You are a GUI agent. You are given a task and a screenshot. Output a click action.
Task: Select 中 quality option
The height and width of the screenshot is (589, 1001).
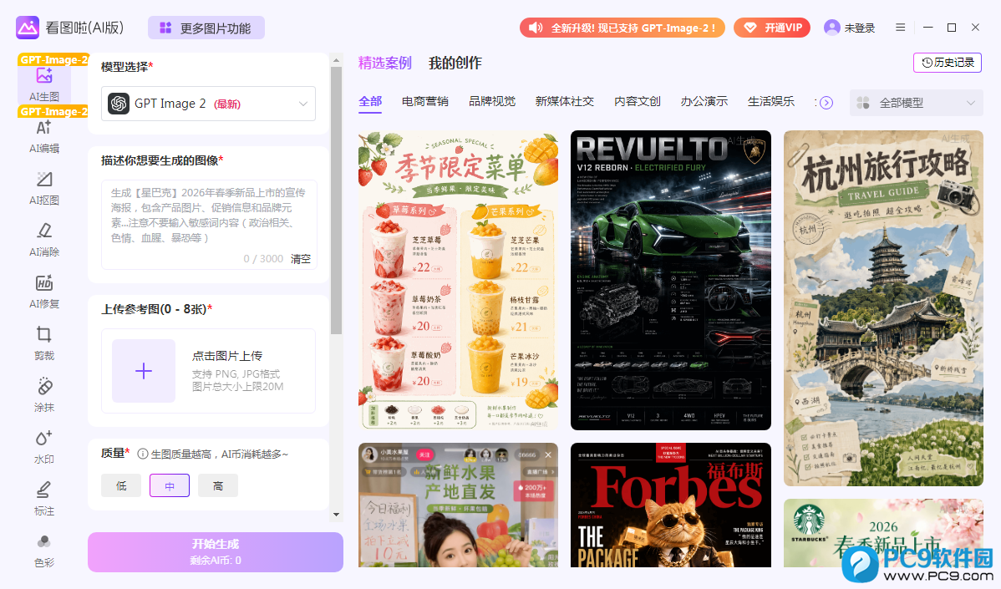pos(170,485)
